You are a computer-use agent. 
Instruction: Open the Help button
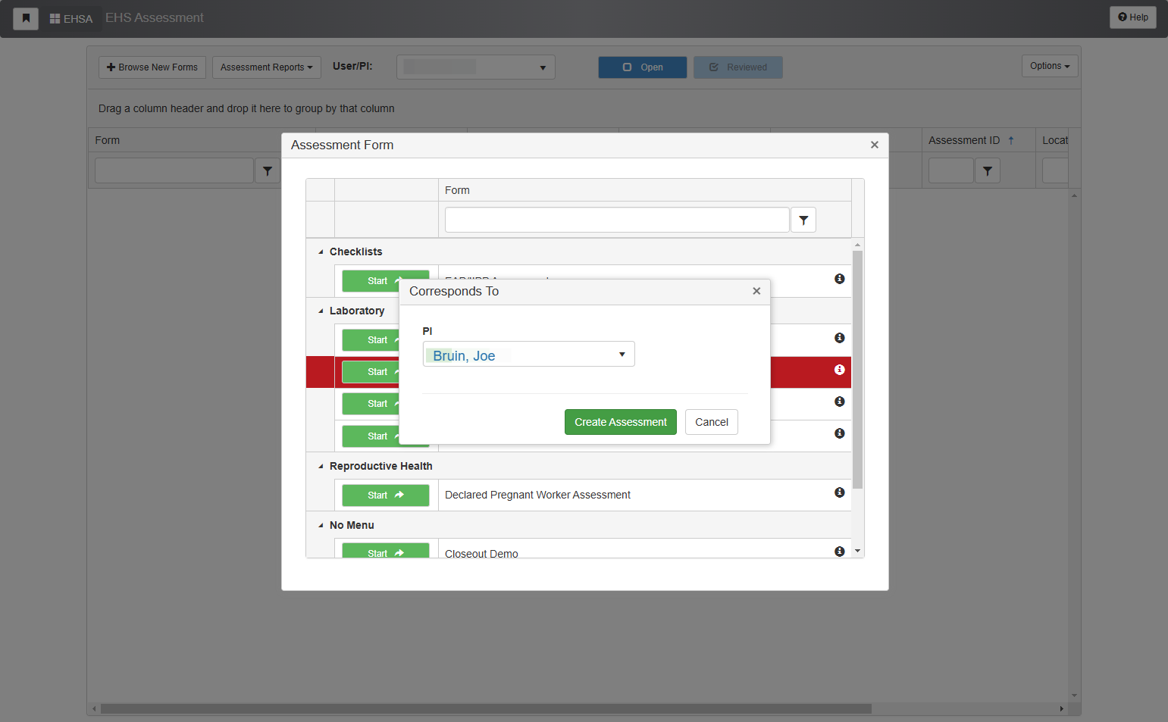tap(1133, 17)
